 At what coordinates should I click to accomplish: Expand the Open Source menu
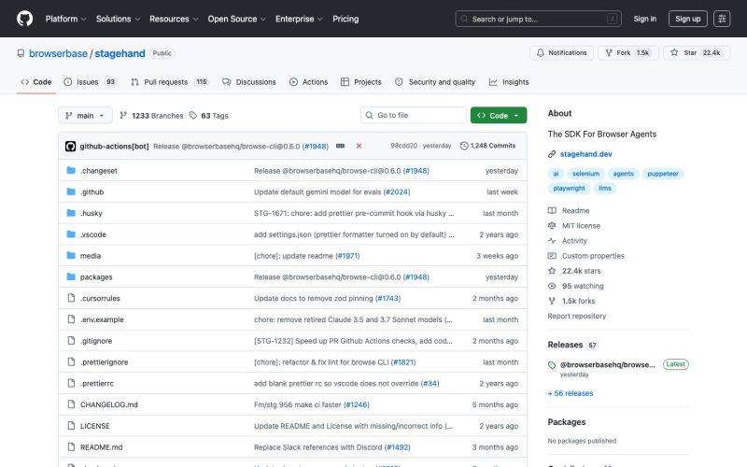pos(237,19)
